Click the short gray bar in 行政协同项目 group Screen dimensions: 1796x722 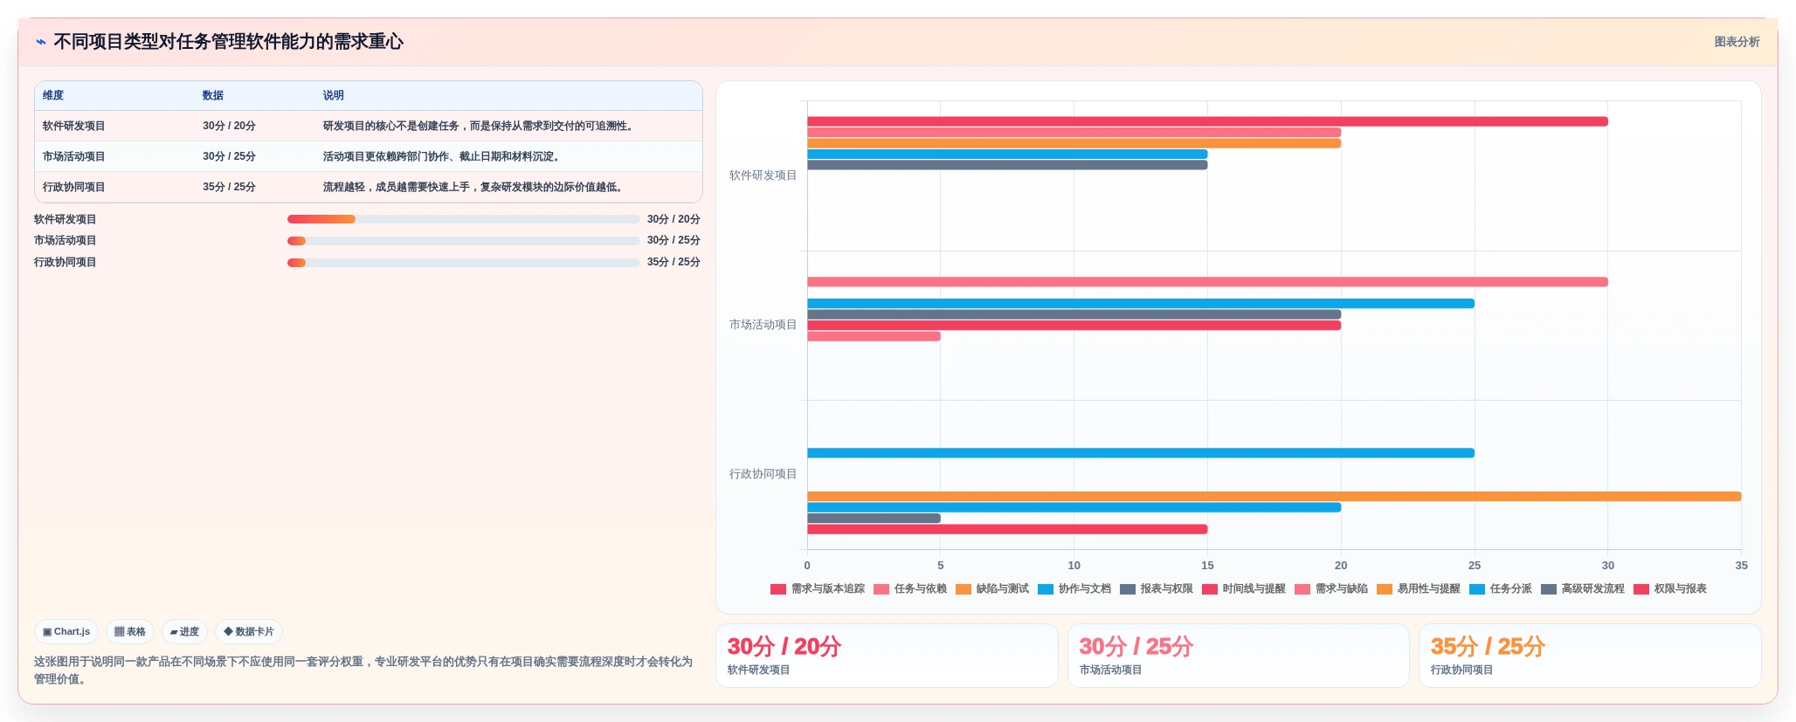pos(874,519)
